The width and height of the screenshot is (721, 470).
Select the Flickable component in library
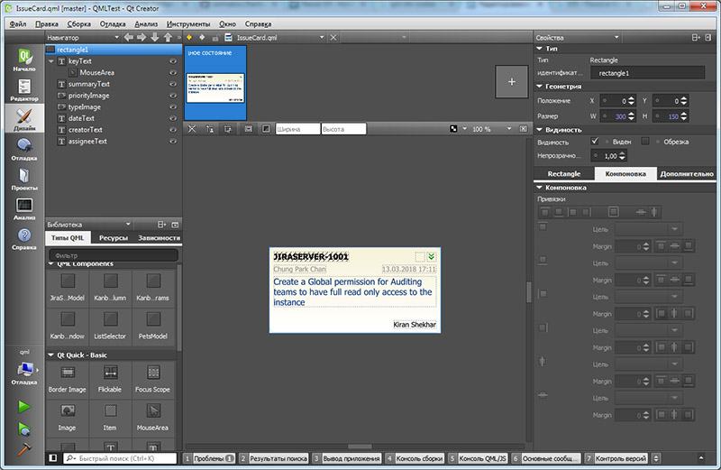coord(109,378)
